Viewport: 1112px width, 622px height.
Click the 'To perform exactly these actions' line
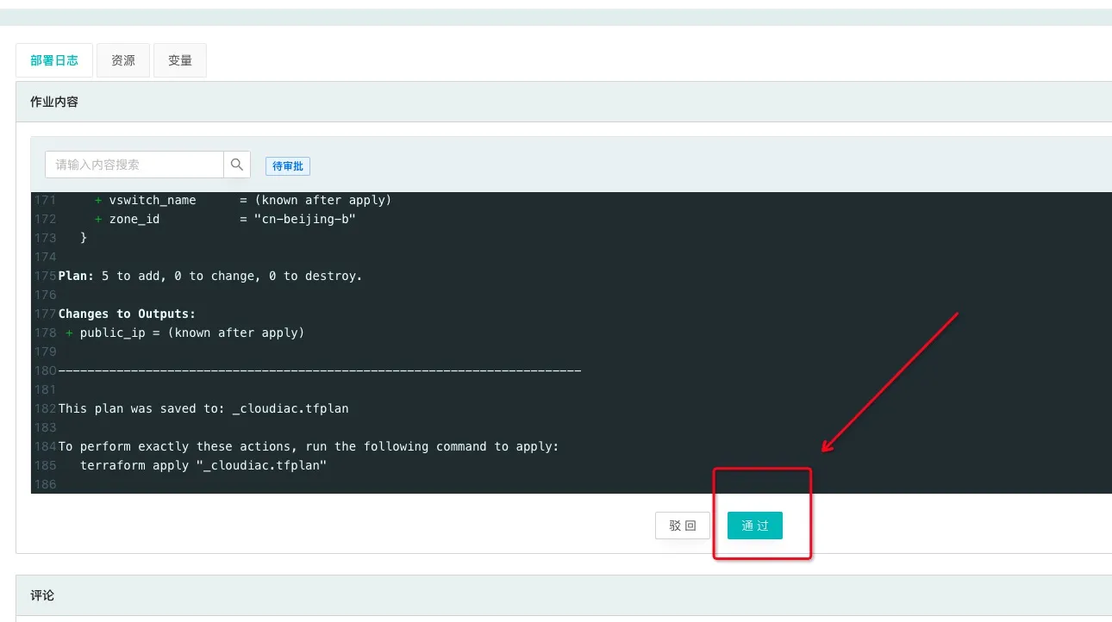tap(309, 446)
